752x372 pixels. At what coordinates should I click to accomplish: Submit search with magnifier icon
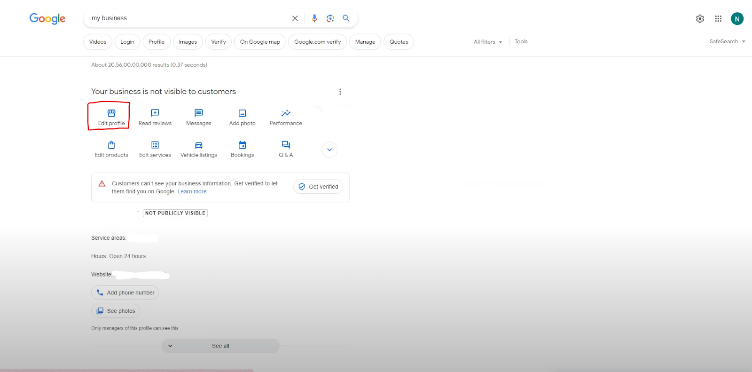(x=346, y=18)
